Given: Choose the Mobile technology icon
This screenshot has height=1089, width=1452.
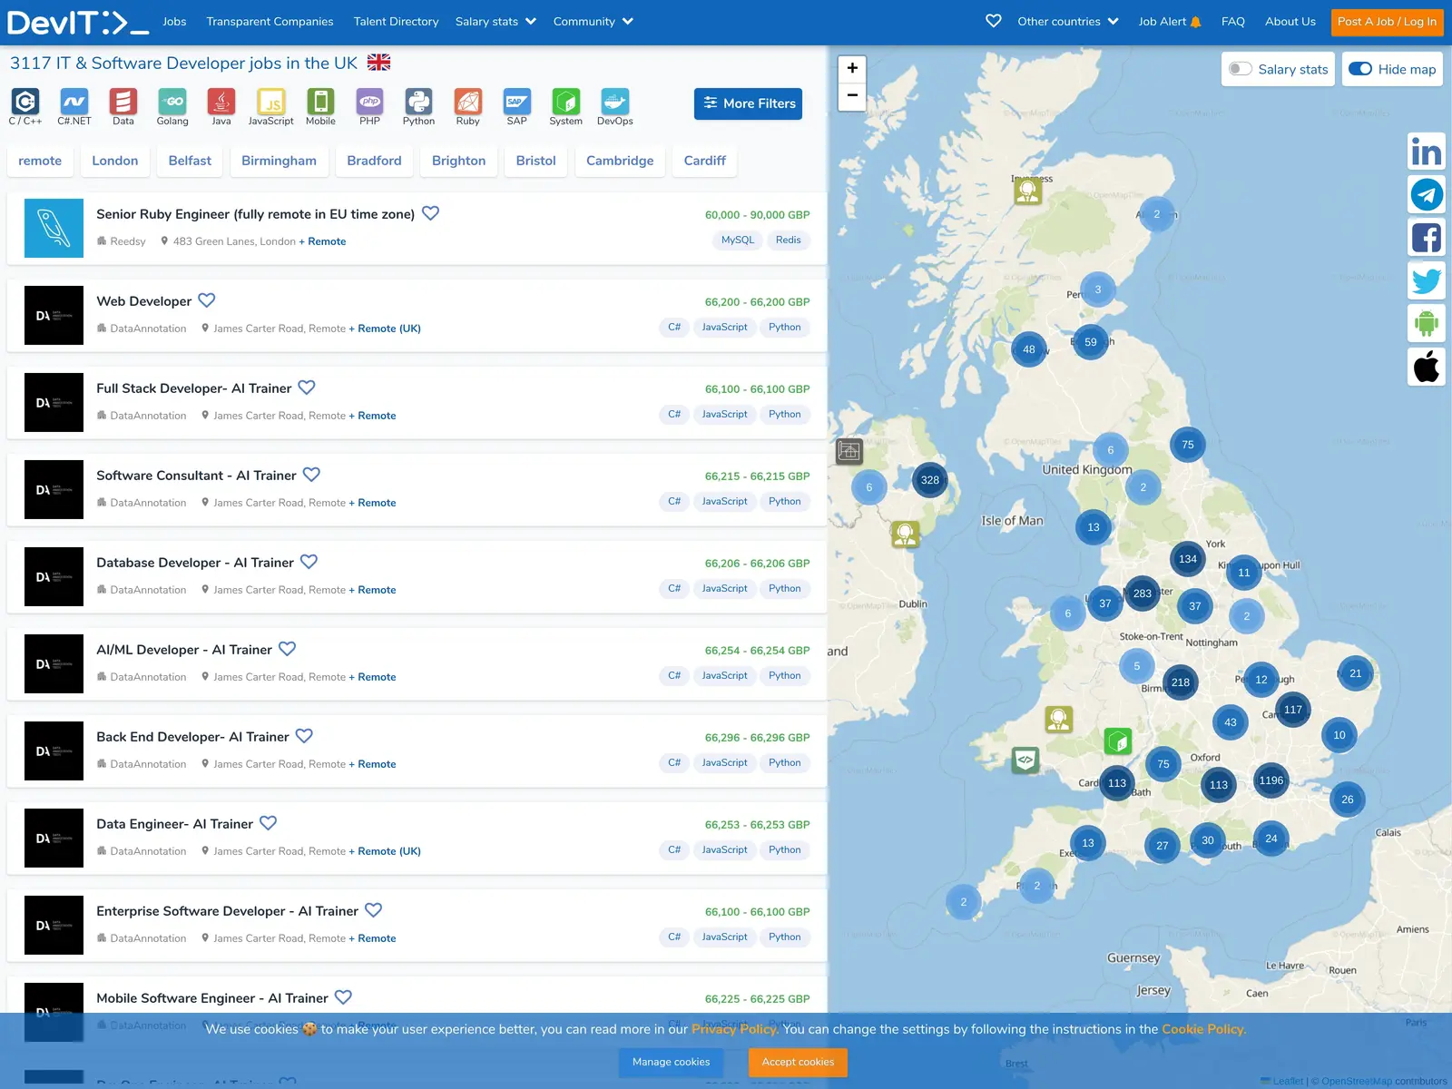Looking at the screenshot, I should 320,106.
